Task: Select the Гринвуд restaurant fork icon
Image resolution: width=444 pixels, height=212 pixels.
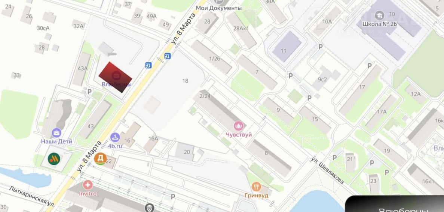Action: click(x=256, y=187)
